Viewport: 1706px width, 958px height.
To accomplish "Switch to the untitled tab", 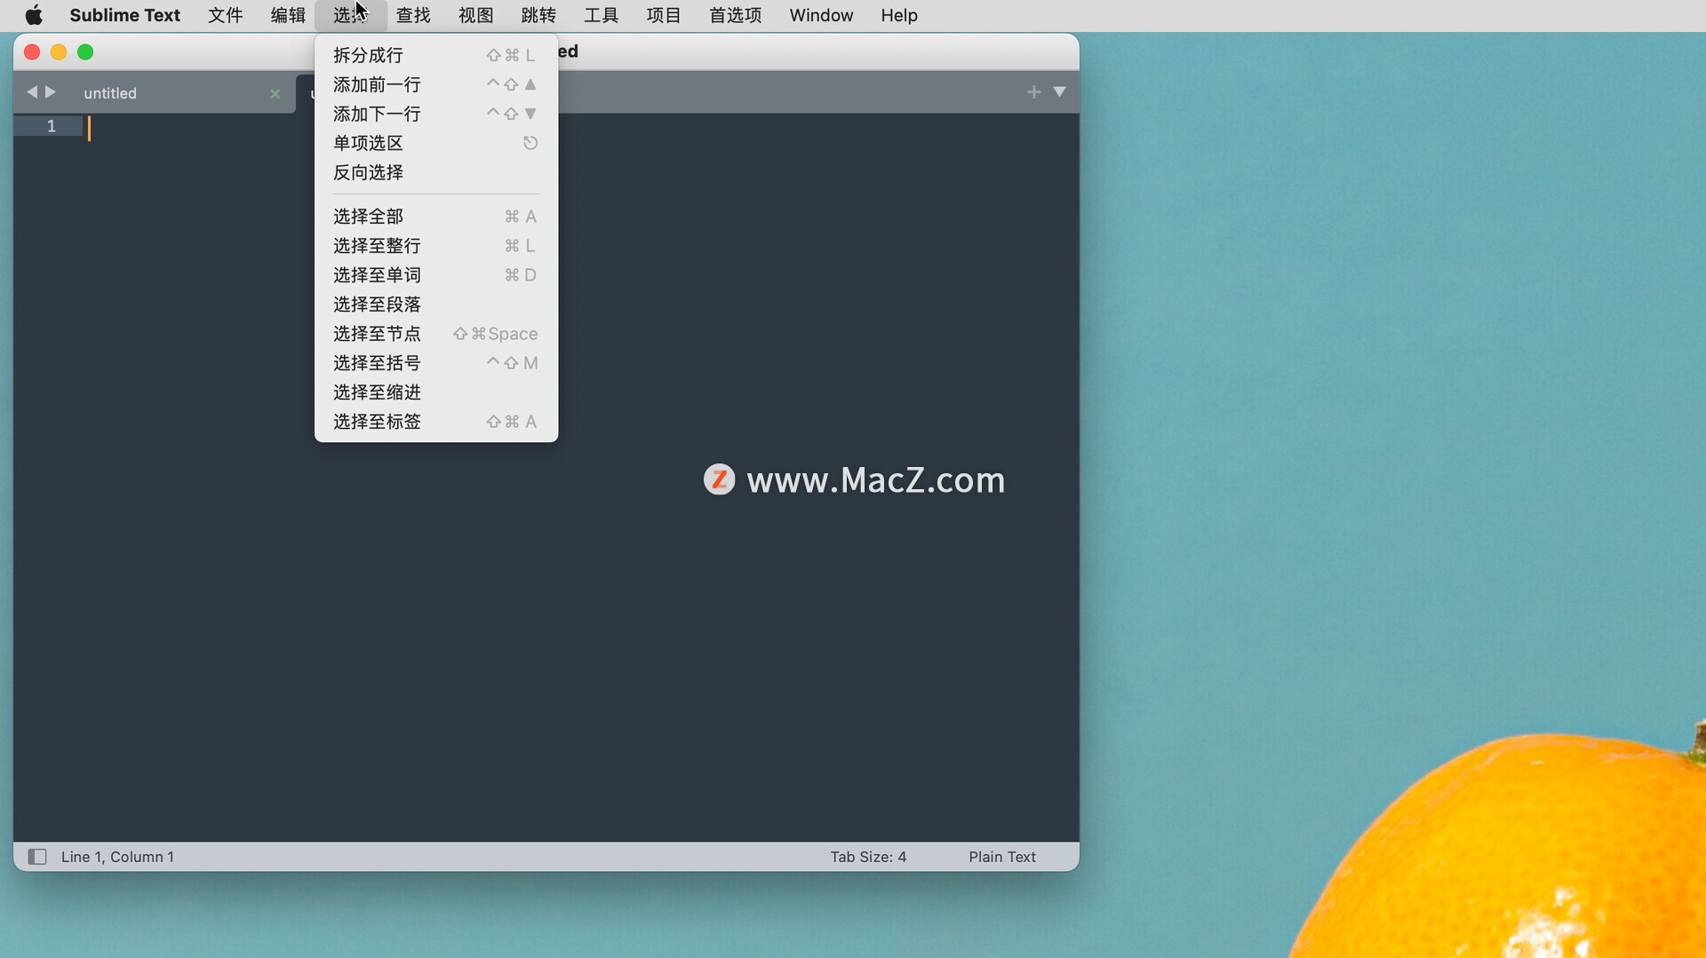I will click(110, 93).
